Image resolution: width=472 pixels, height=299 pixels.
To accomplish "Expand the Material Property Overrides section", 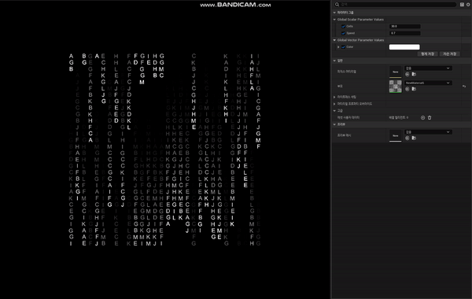I will coord(334,104).
